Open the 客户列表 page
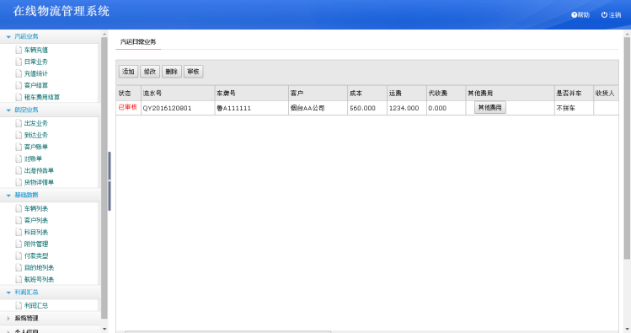Screen dimensions: 631x333 [x=36, y=220]
